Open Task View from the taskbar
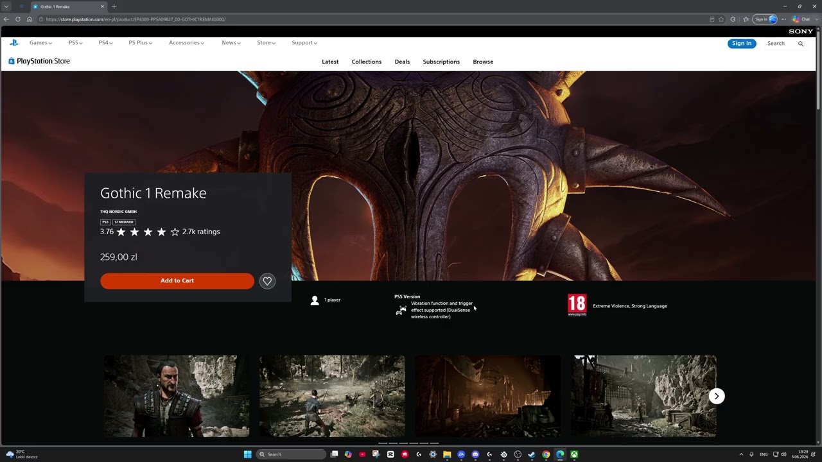The height and width of the screenshot is (462, 822). [x=334, y=454]
